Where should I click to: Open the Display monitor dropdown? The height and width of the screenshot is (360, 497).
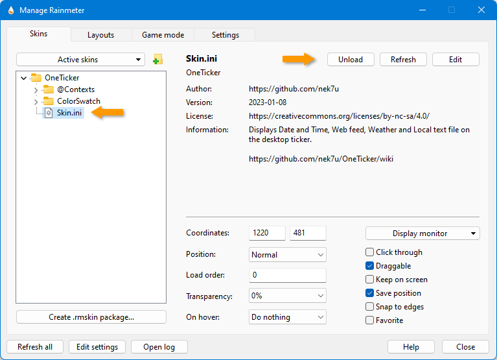pyautogui.click(x=422, y=234)
